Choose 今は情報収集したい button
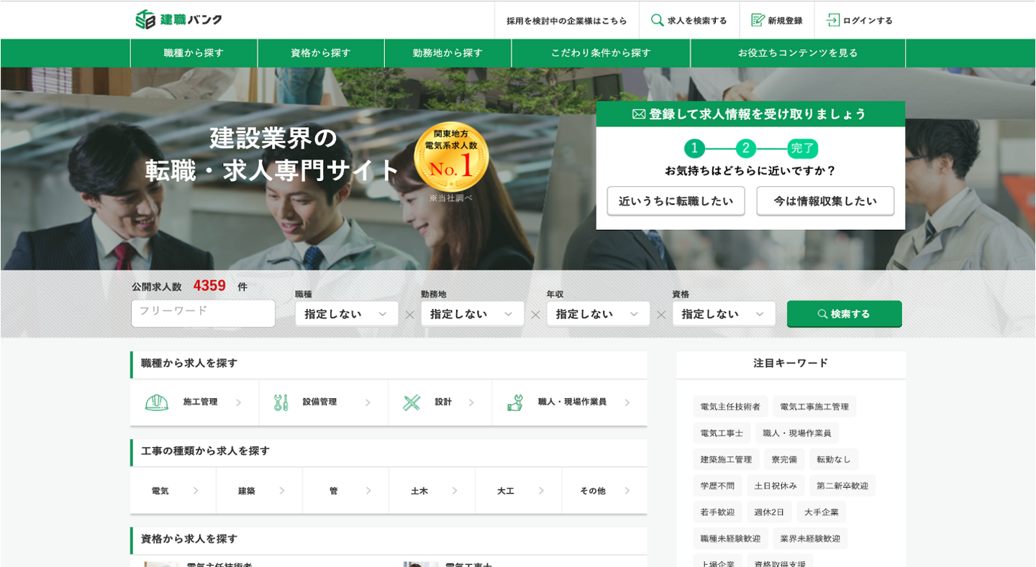The height and width of the screenshot is (567, 1036). pyautogui.click(x=825, y=201)
